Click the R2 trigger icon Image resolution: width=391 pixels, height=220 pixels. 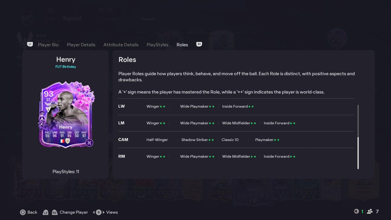tap(54, 212)
